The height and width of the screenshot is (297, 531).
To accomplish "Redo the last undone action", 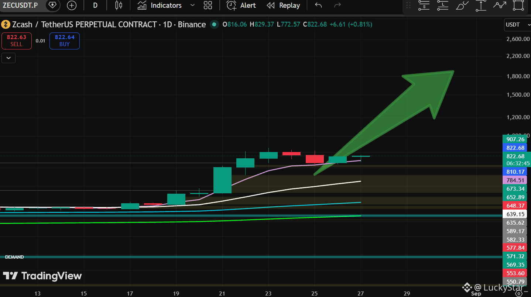I will [337, 5].
